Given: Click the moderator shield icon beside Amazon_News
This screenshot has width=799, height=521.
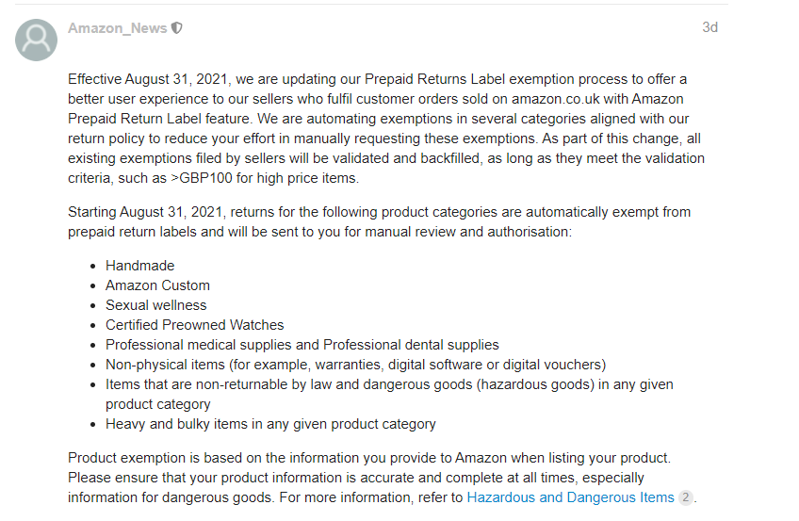Looking at the screenshot, I should (x=177, y=28).
